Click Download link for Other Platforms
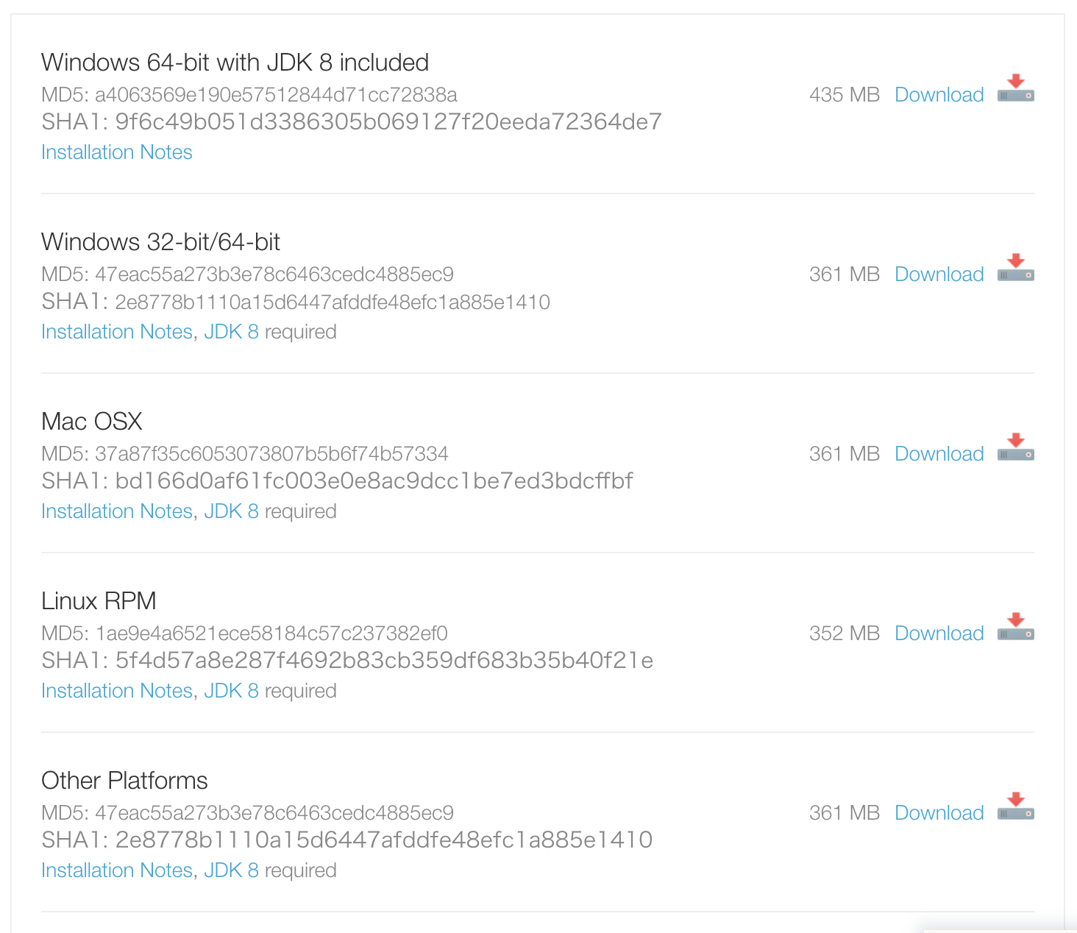The width and height of the screenshot is (1077, 933). 939,813
